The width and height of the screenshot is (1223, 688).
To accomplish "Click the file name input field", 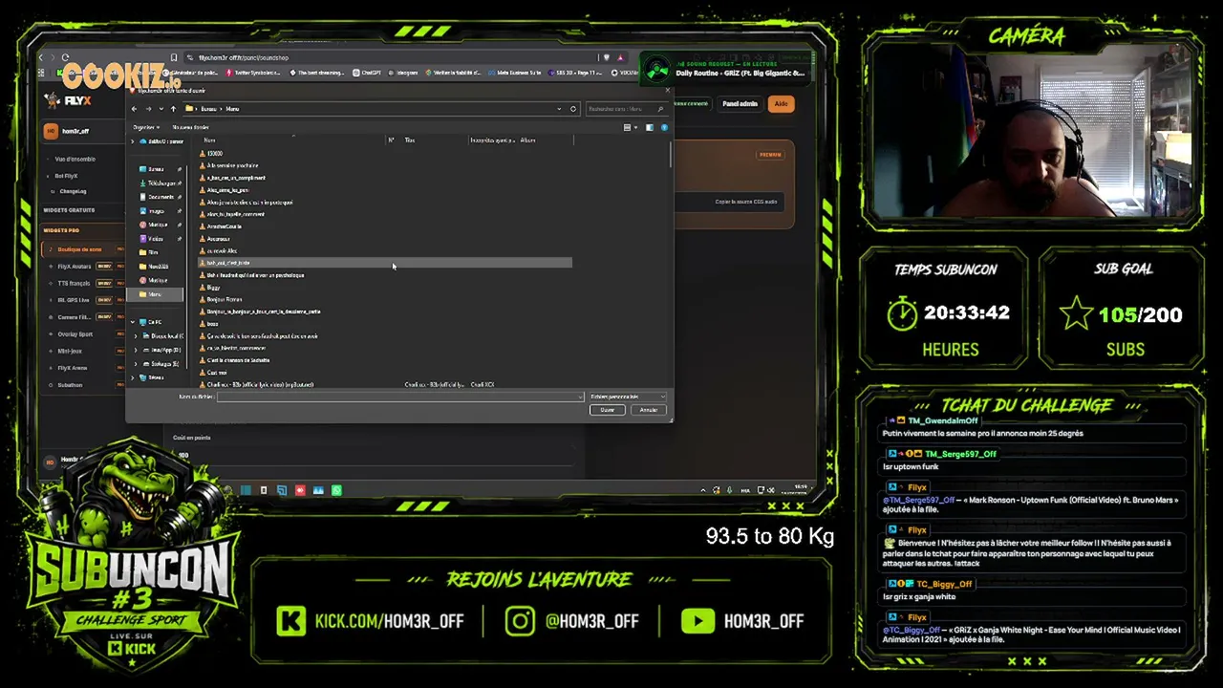I will (399, 397).
